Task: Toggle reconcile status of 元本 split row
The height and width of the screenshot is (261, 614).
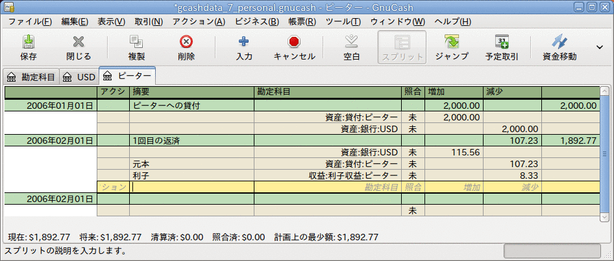Action: (412, 165)
